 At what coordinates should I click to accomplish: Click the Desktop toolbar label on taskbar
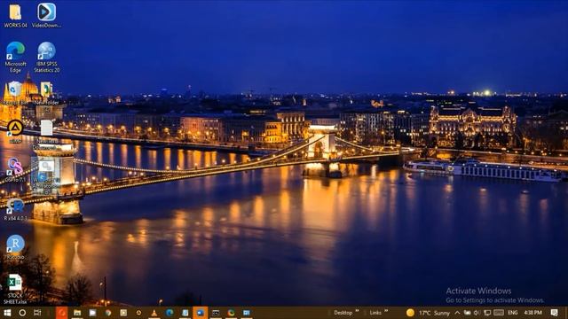click(x=343, y=313)
